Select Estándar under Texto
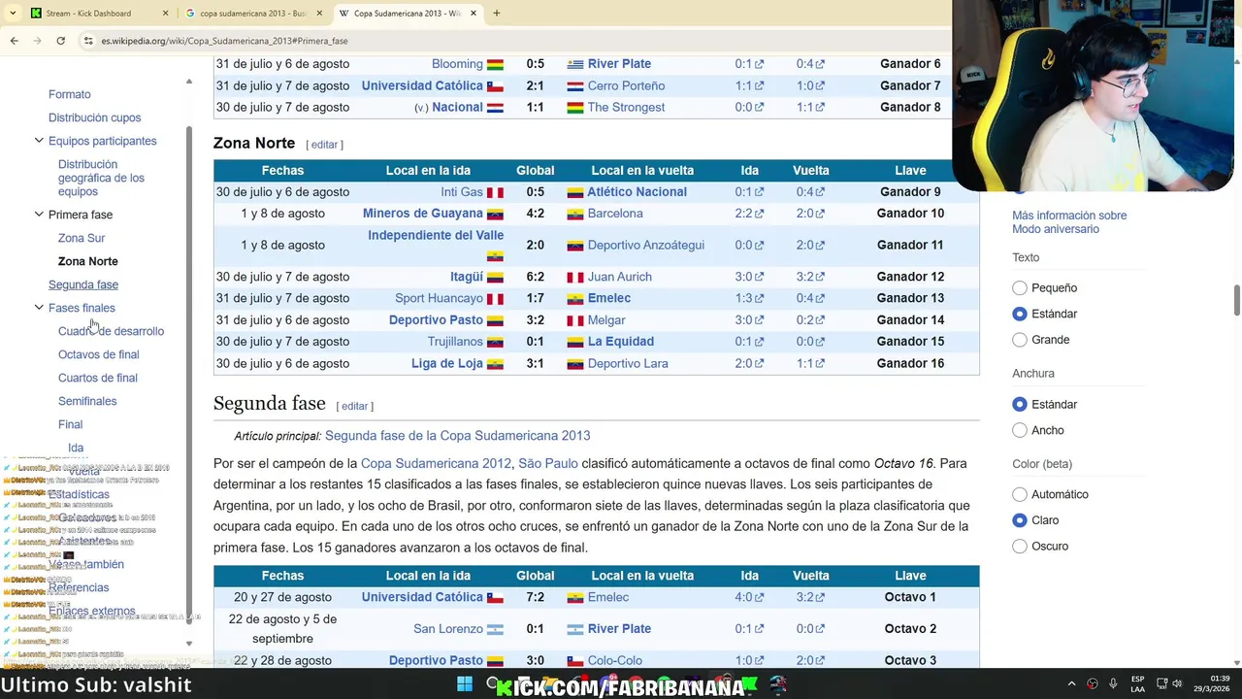 click(x=1020, y=314)
